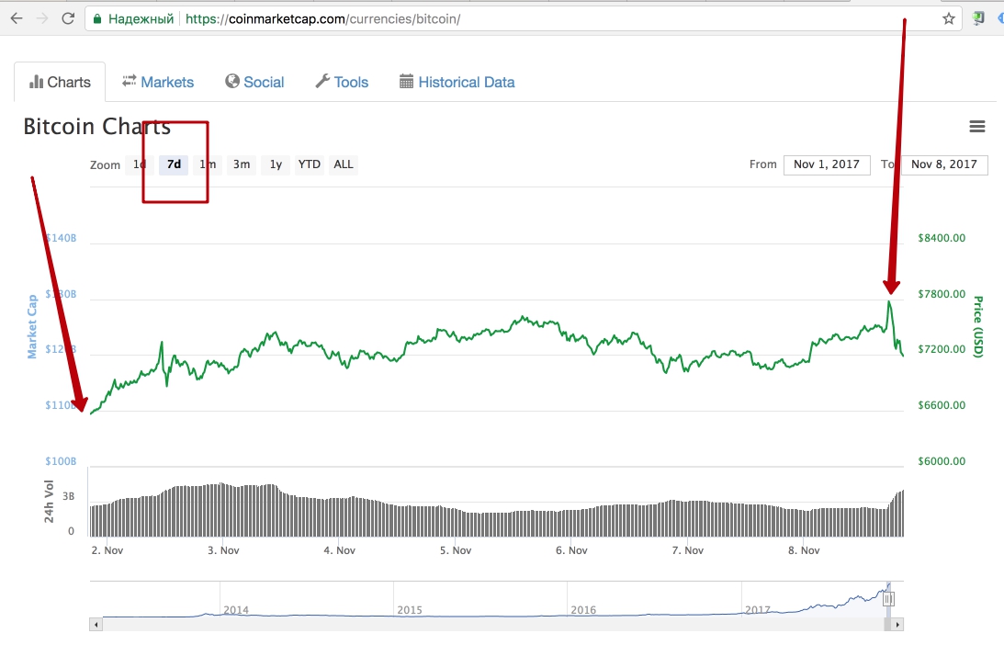The image size is (1004, 645).
Task: Open the Tools tab
Action: click(x=342, y=82)
